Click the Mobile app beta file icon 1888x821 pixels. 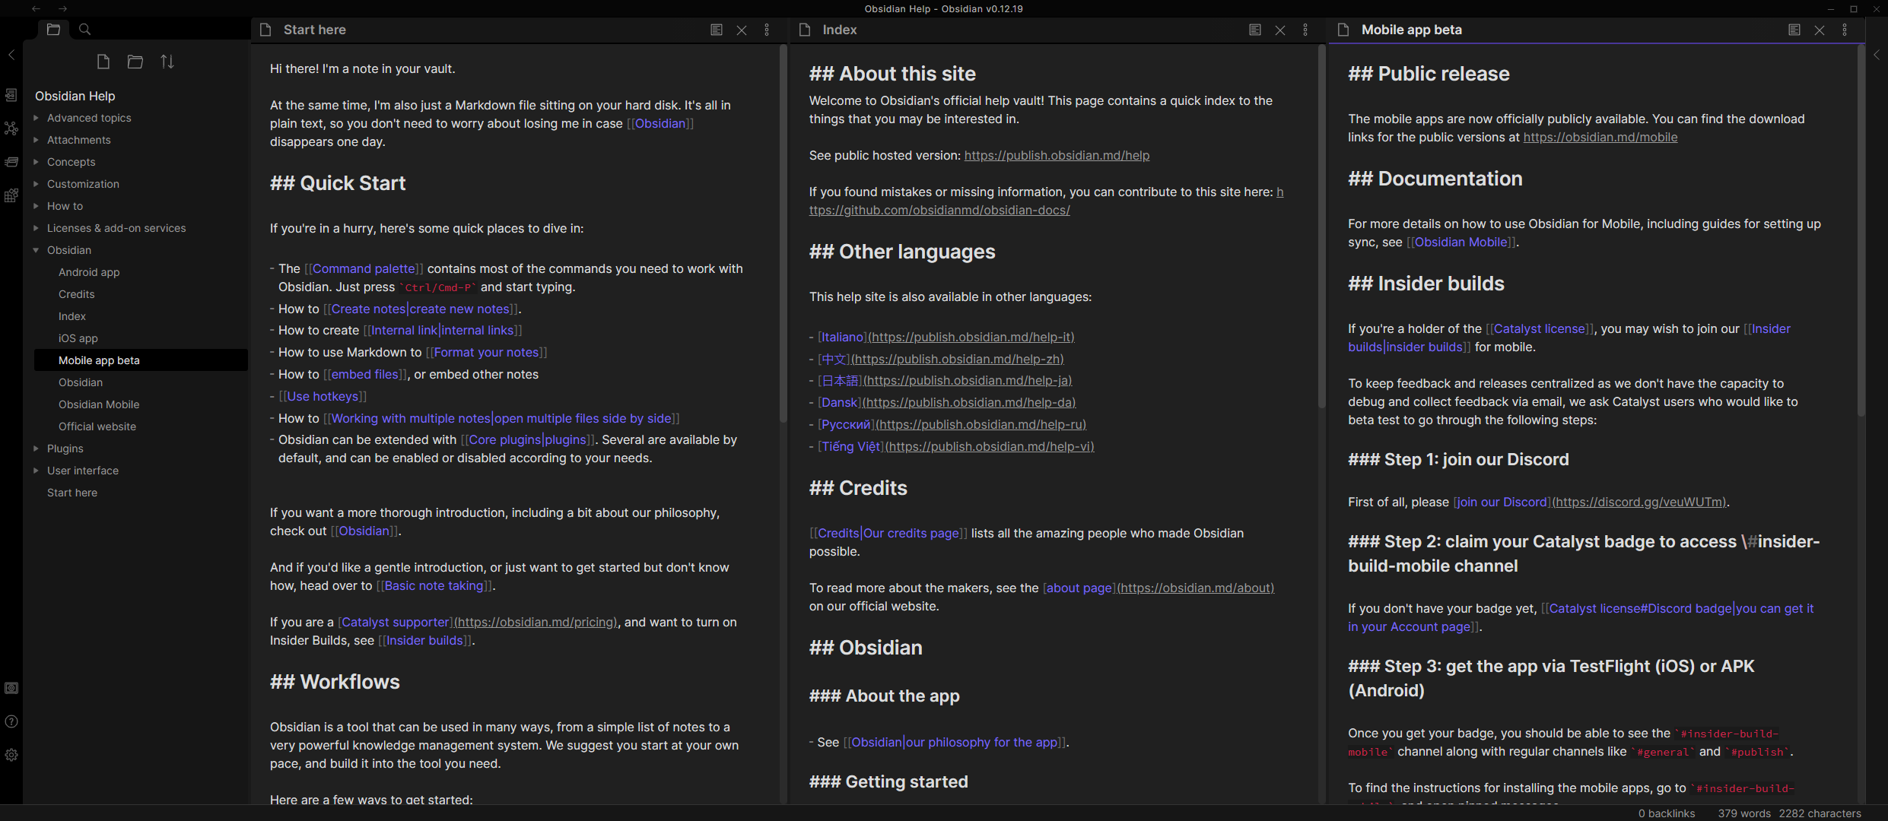click(x=1343, y=30)
